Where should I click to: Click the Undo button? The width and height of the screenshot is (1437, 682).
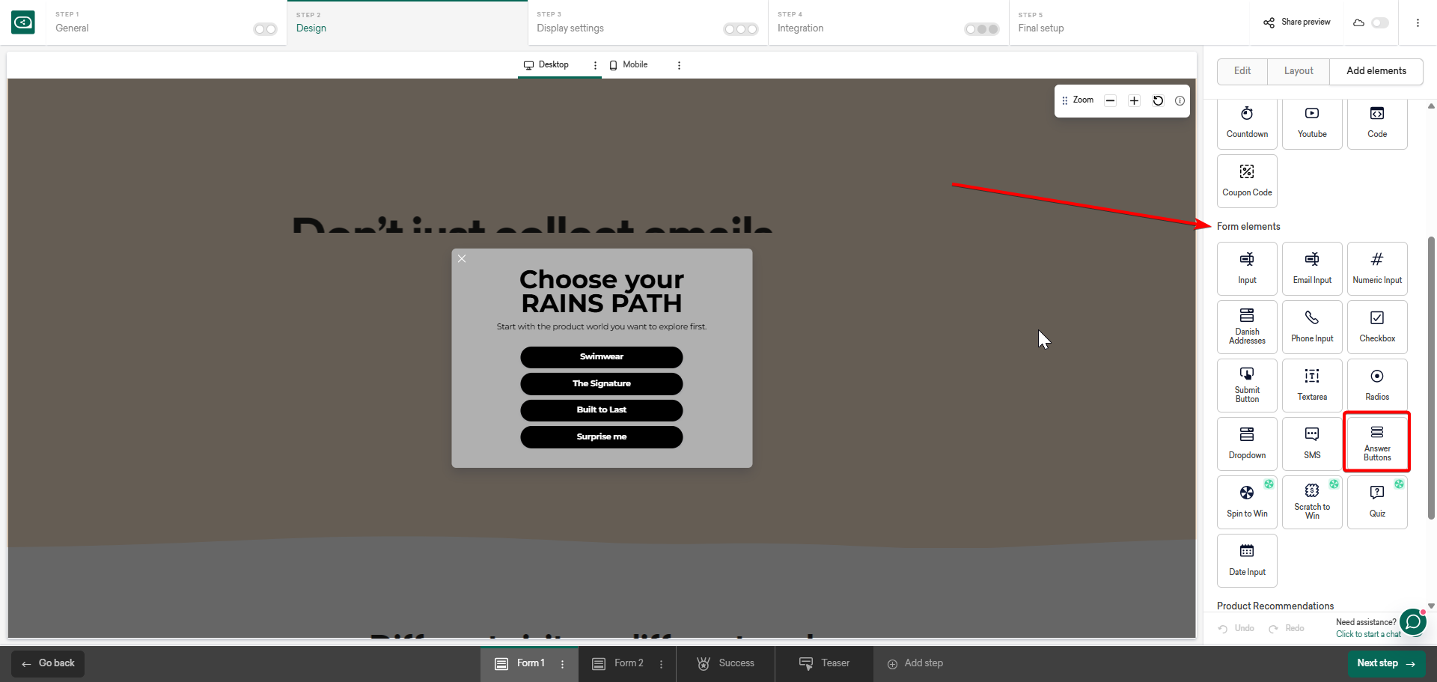click(1236, 629)
